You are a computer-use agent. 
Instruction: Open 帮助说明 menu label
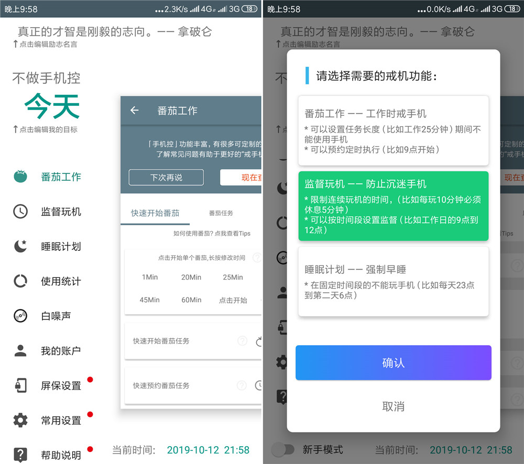(x=61, y=455)
